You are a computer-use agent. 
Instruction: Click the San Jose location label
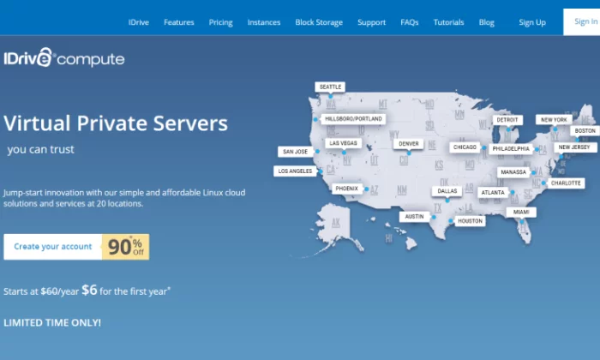296,152
